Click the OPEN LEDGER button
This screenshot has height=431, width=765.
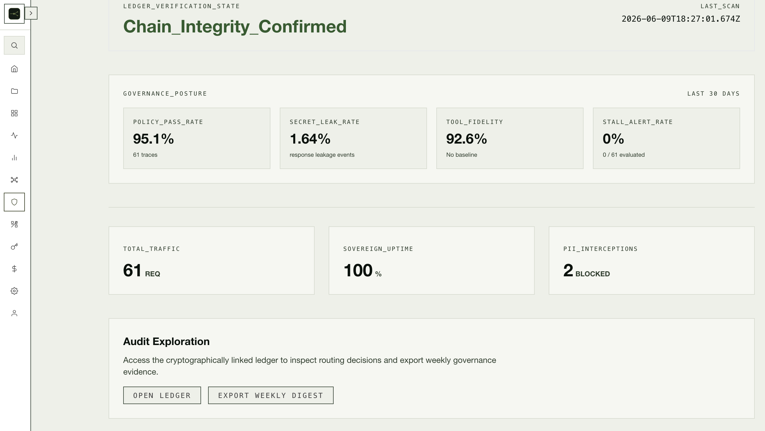pyautogui.click(x=162, y=395)
